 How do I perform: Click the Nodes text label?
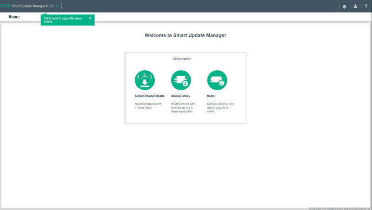211,96
